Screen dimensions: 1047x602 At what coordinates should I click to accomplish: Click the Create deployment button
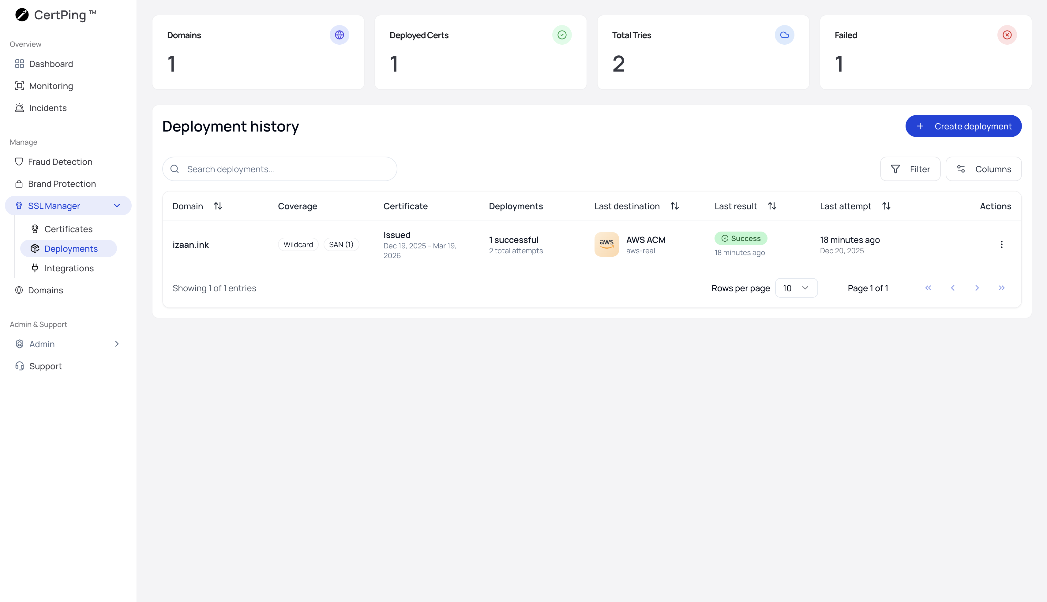point(963,126)
